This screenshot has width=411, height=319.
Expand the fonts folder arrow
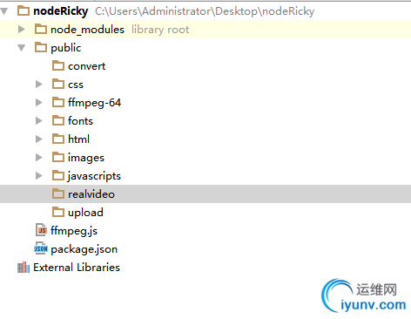click(39, 121)
